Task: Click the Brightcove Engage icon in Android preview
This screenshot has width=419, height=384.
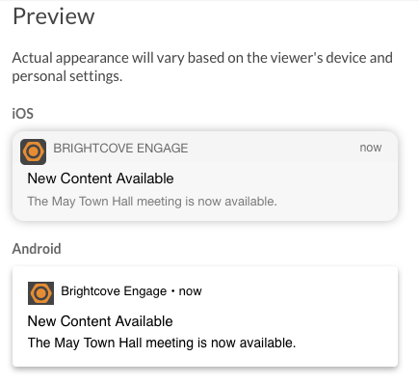Action: [x=40, y=293]
